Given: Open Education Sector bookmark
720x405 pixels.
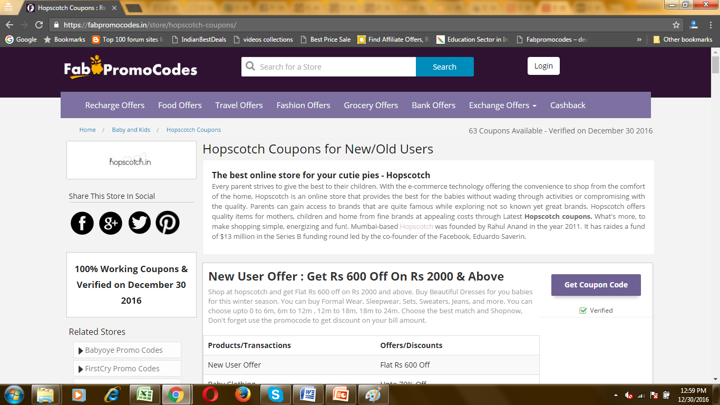Looking at the screenshot, I should pyautogui.click(x=473, y=40).
